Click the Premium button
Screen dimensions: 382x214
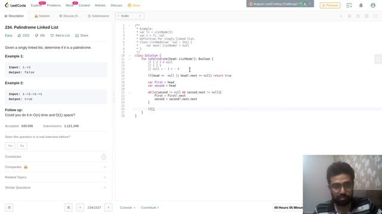(x=330, y=5)
